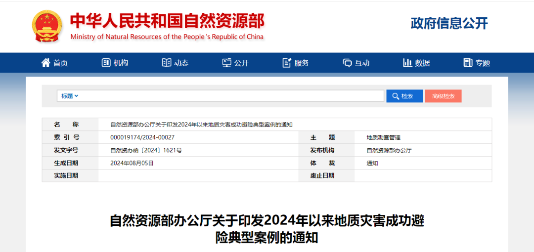The width and height of the screenshot is (534, 252).
Task: Open the 数据 navigation item
Action: pyautogui.click(x=422, y=63)
